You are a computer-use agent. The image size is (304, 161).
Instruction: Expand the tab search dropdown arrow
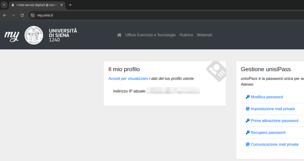click(4, 5)
